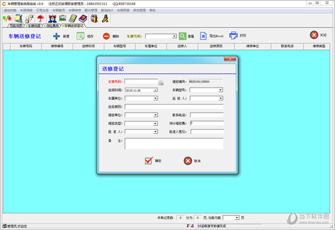Expand the 批准人 dropdown
The width and height of the screenshot is (335, 230).
pyautogui.click(x=155, y=132)
